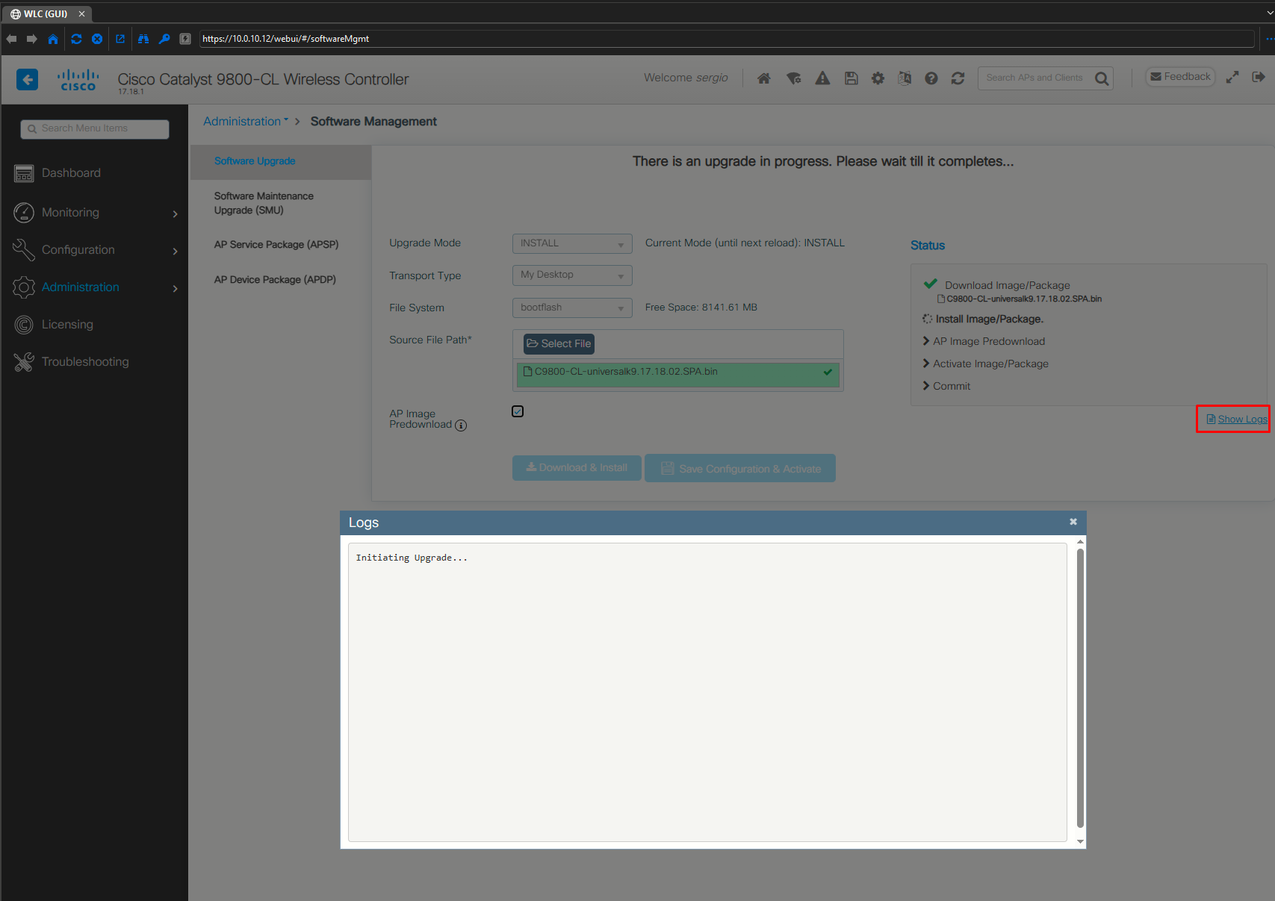Open the File System bootflash dropdown
1275x901 pixels.
point(572,308)
